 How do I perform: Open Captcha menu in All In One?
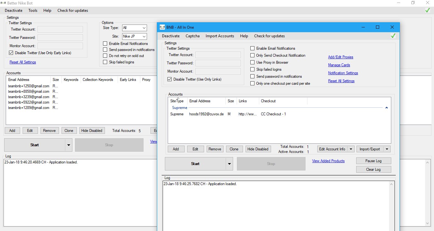(x=193, y=36)
